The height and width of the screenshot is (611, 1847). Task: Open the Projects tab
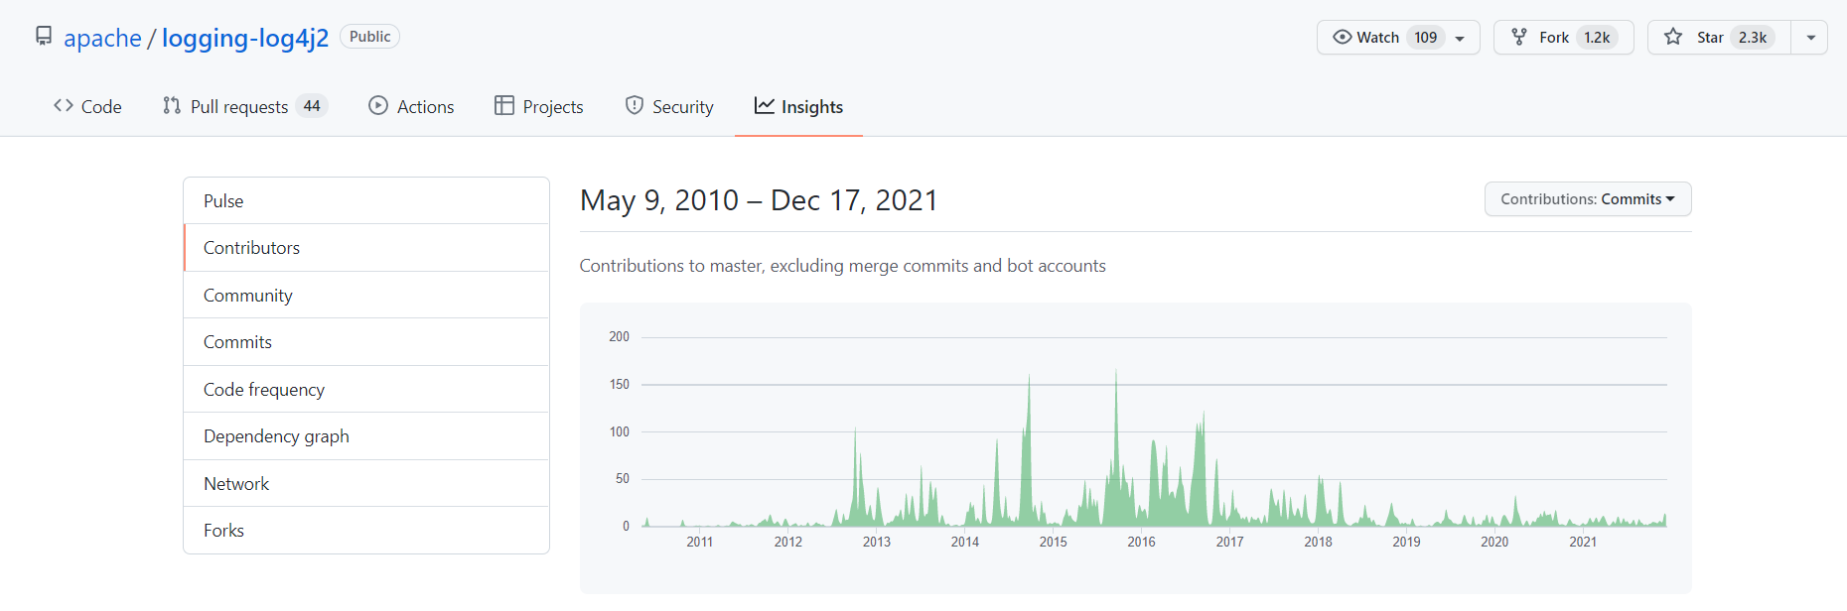click(x=539, y=106)
